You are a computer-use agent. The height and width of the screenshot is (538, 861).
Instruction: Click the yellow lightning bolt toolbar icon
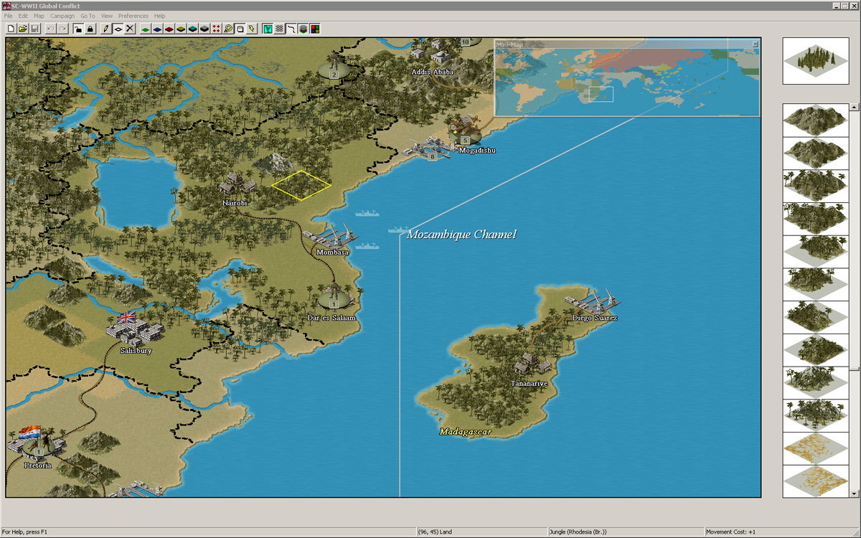[252, 29]
